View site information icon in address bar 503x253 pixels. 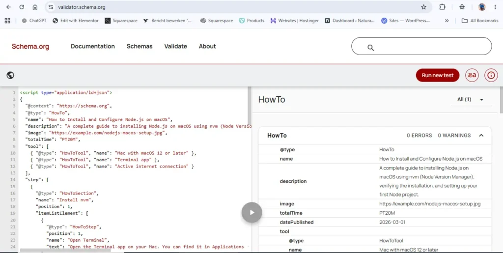(x=51, y=7)
